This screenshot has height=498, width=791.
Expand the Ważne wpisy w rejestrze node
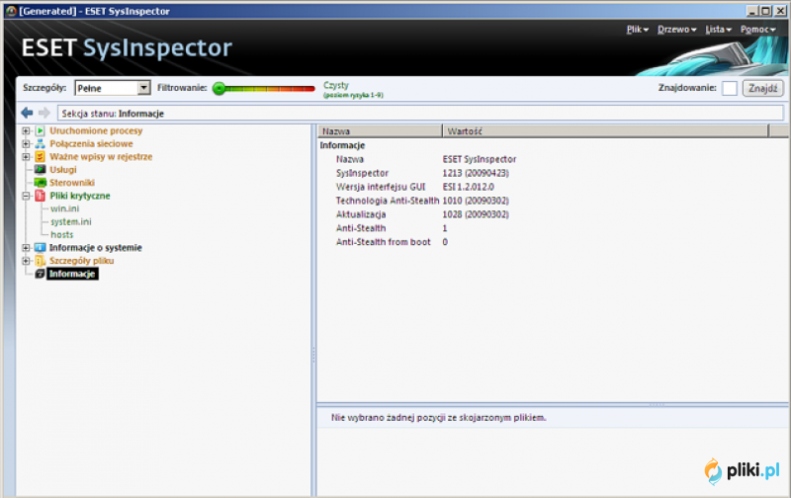point(27,157)
